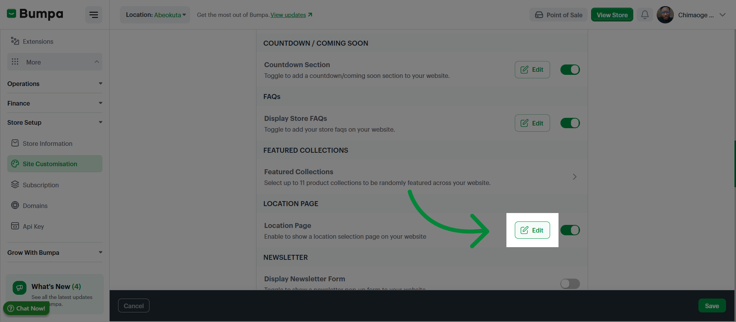Collapse the More section chevron

coord(97,62)
